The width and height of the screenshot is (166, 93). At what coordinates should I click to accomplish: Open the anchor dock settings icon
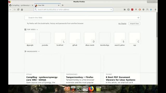[x=67, y=89]
